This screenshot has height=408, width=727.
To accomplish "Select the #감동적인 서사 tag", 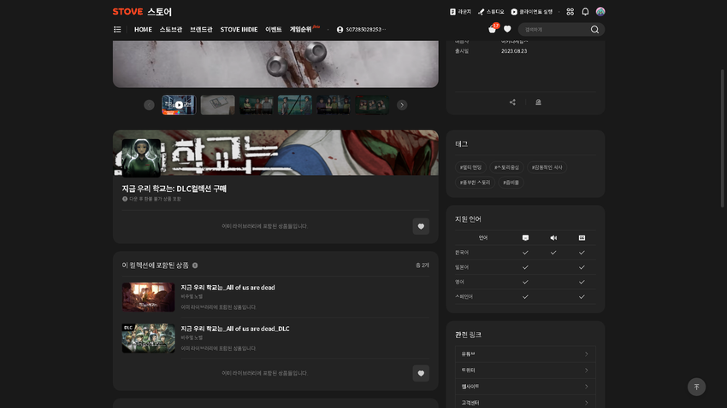I will click(547, 167).
